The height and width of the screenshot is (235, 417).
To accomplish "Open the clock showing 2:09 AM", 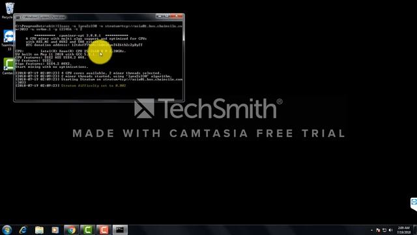I will [404, 230].
